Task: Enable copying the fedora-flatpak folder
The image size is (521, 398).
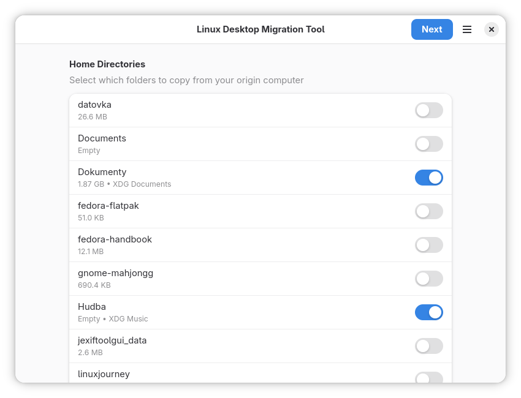Action: pos(428,211)
